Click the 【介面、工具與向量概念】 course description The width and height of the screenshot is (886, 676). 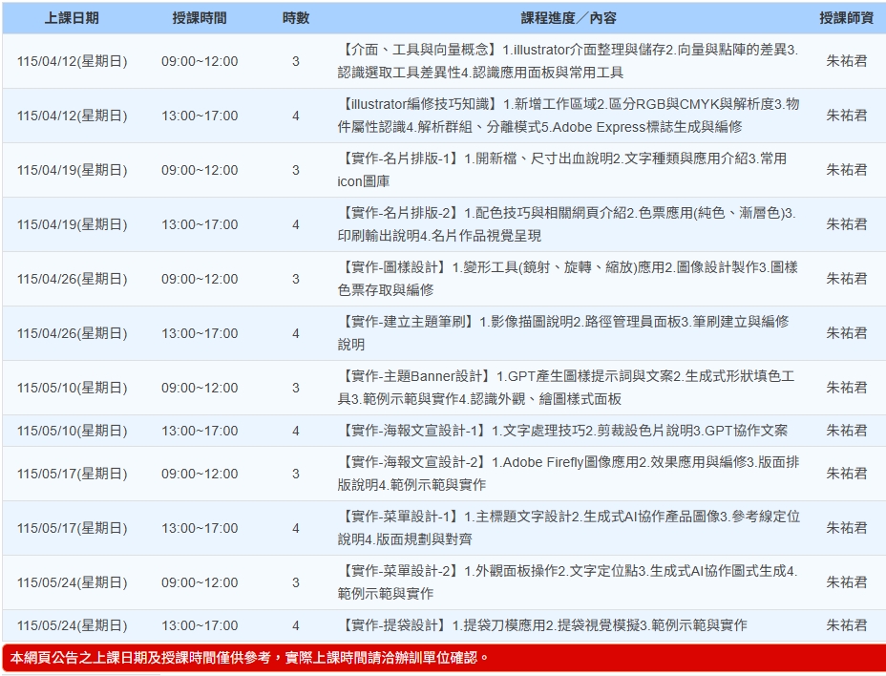(x=568, y=61)
